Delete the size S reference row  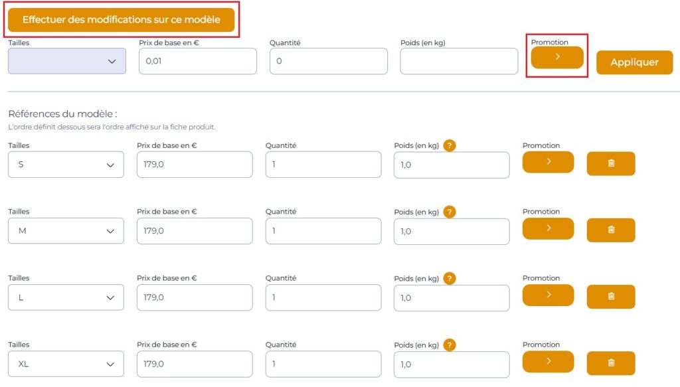click(x=611, y=163)
